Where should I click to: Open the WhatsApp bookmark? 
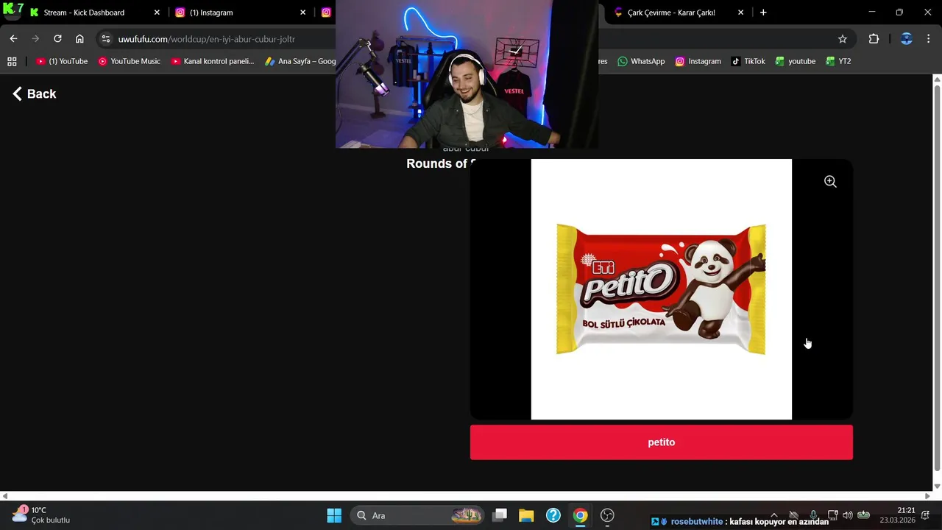641,61
